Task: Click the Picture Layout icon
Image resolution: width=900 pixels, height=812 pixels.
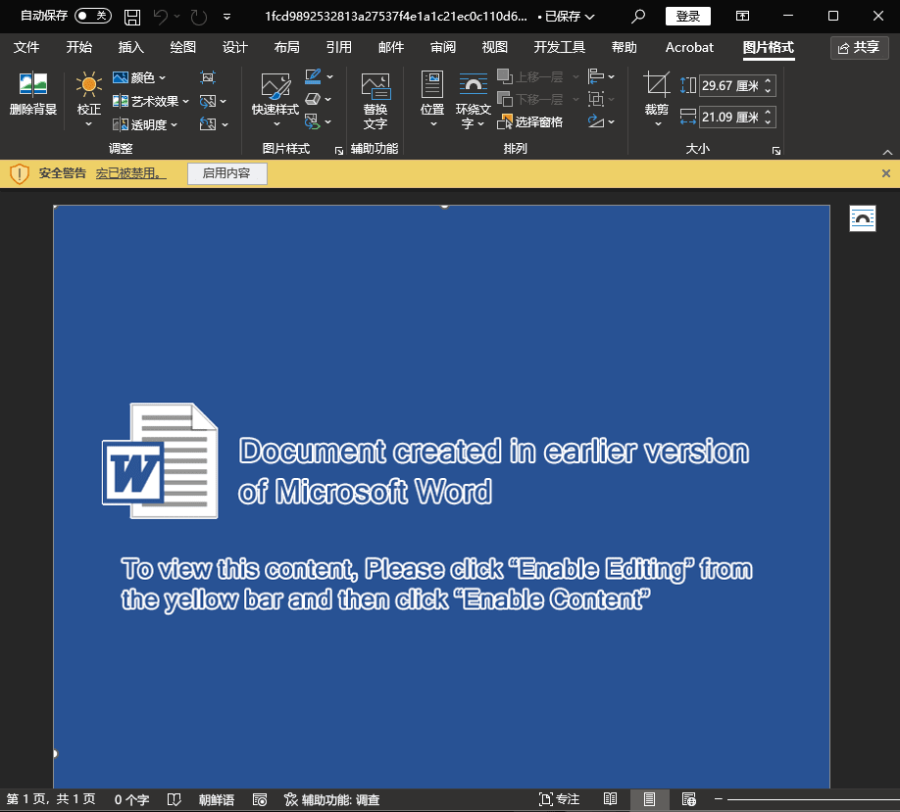Action: click(313, 121)
